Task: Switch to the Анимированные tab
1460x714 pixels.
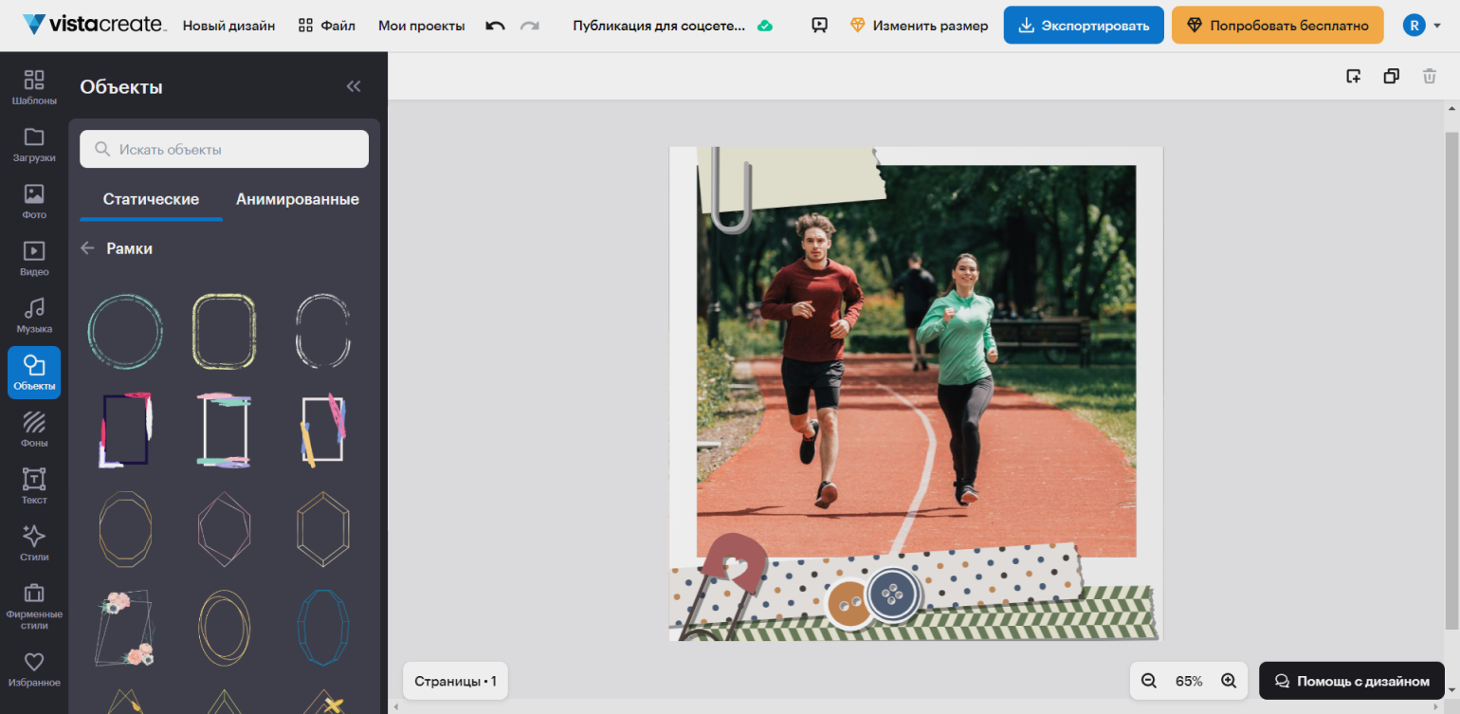Action: click(298, 200)
